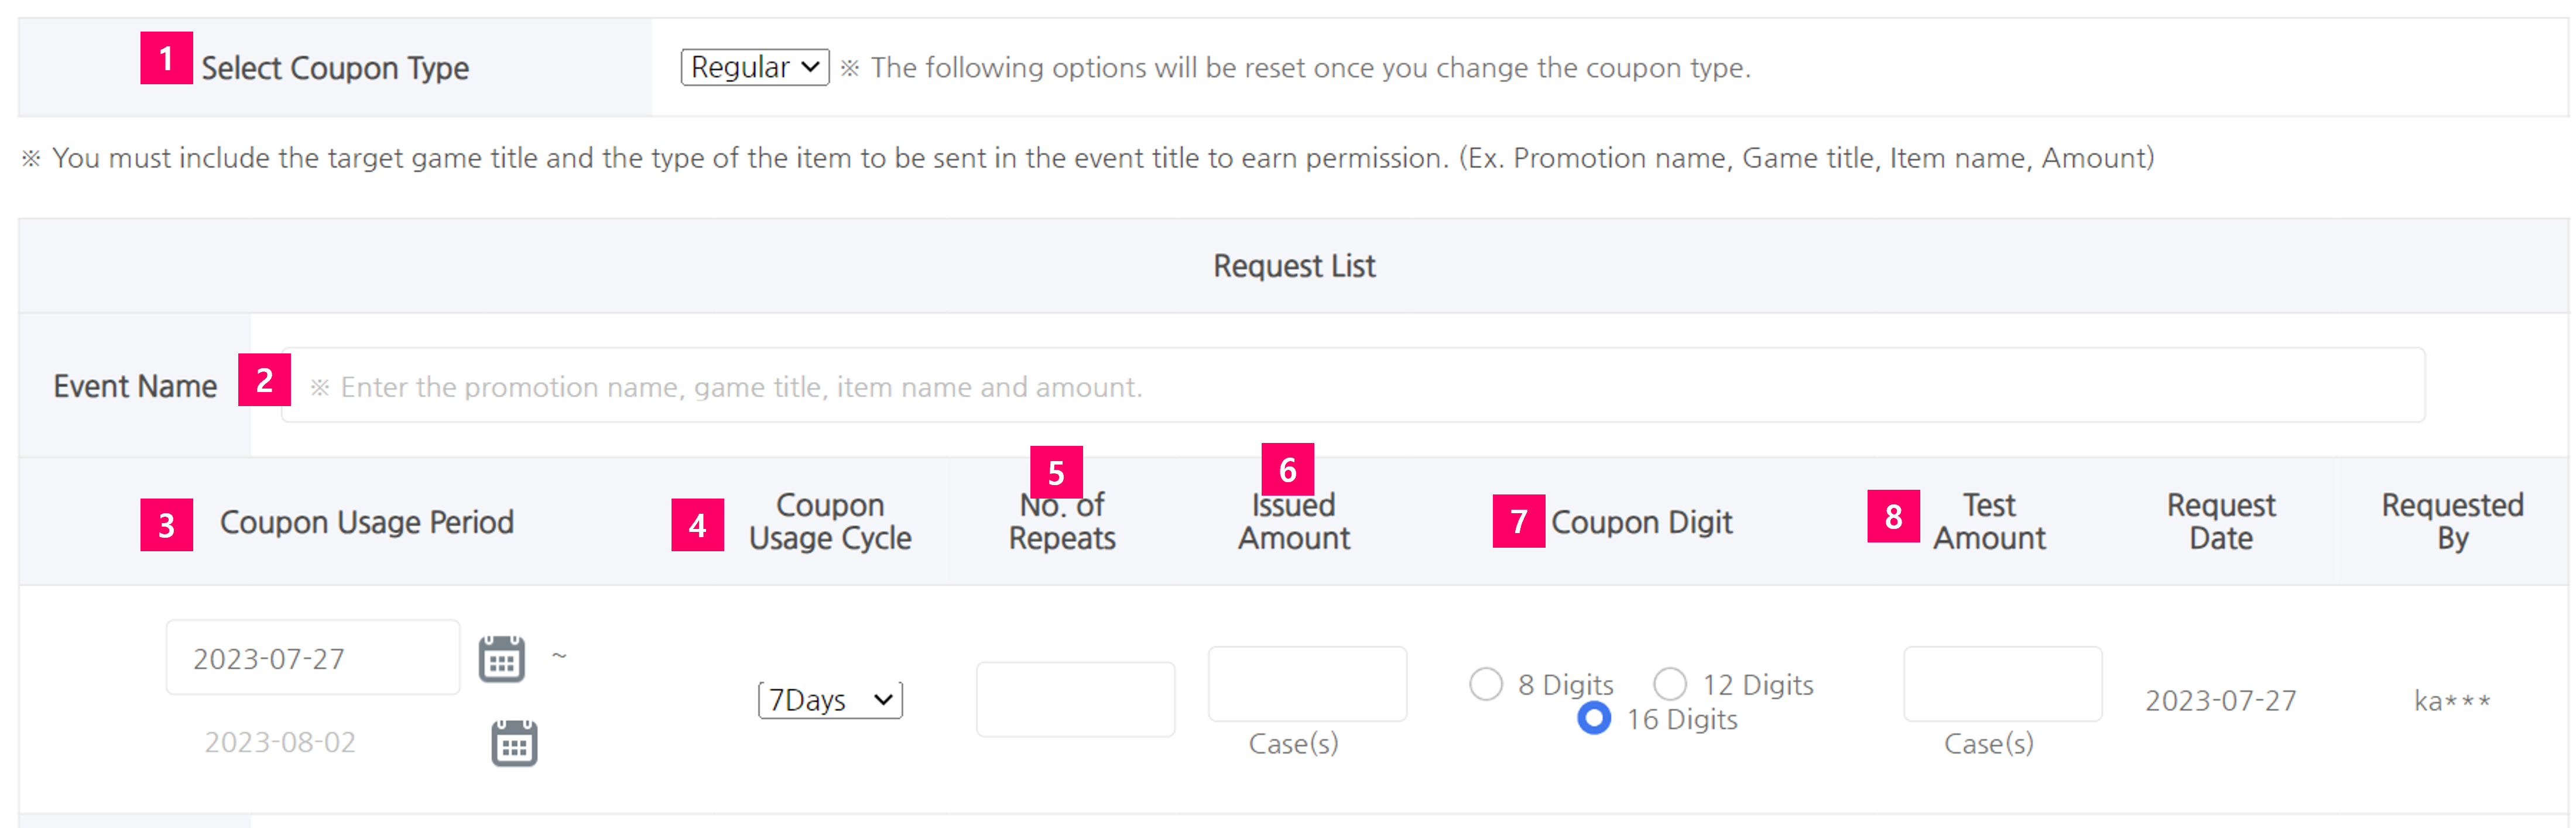Click the pink number 1 marker

(166, 58)
